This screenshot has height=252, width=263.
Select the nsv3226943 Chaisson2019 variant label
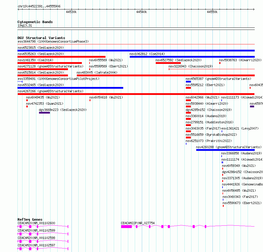(191, 66)
